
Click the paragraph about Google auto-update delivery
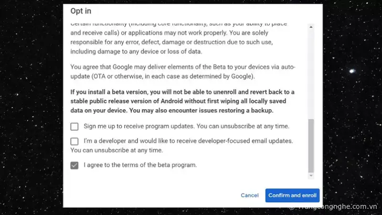[181, 72]
